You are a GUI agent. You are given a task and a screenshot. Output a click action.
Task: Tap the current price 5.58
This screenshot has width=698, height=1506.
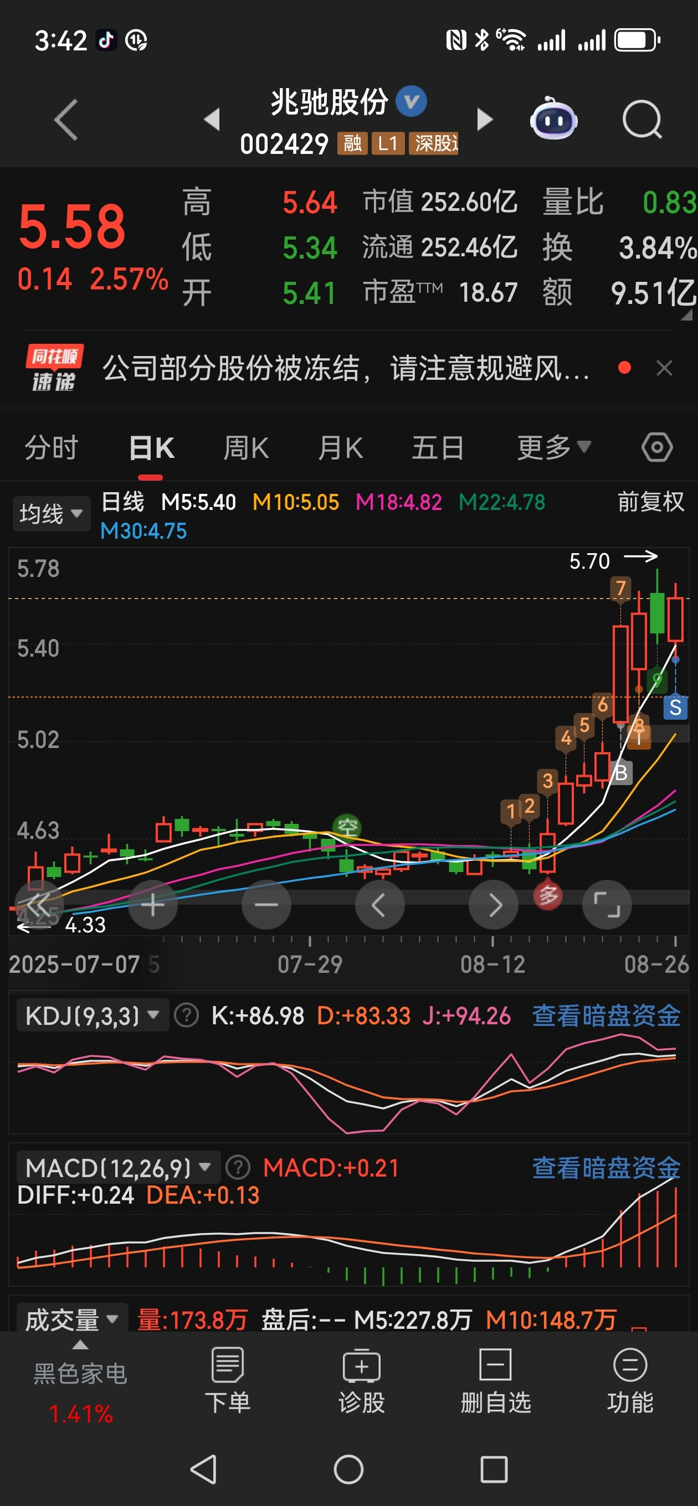click(x=72, y=226)
